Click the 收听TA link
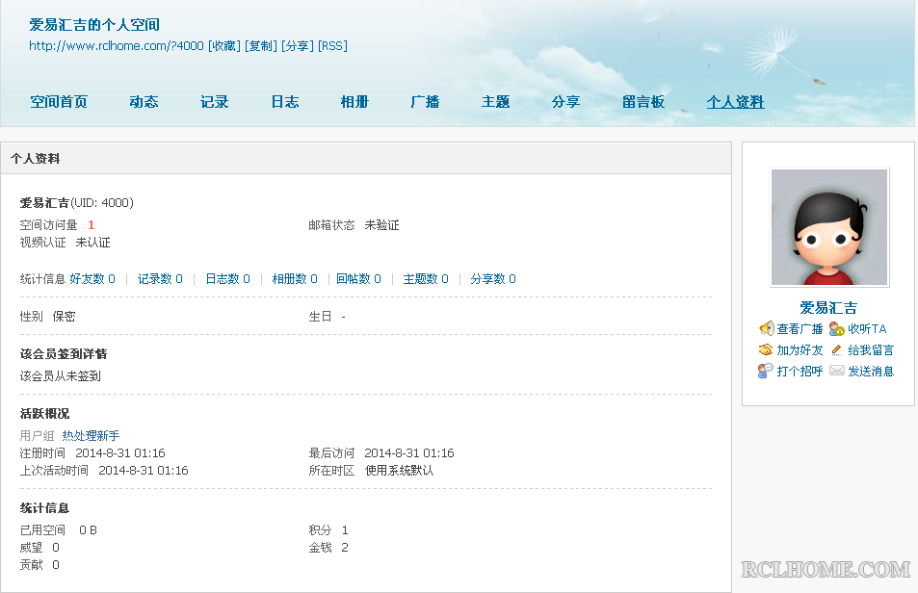Image resolution: width=918 pixels, height=593 pixels. pos(867,328)
